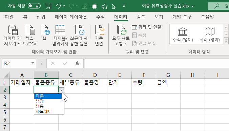Click the 웹 data import icon
The width and height of the screenshot is (229, 131).
click(x=45, y=30)
